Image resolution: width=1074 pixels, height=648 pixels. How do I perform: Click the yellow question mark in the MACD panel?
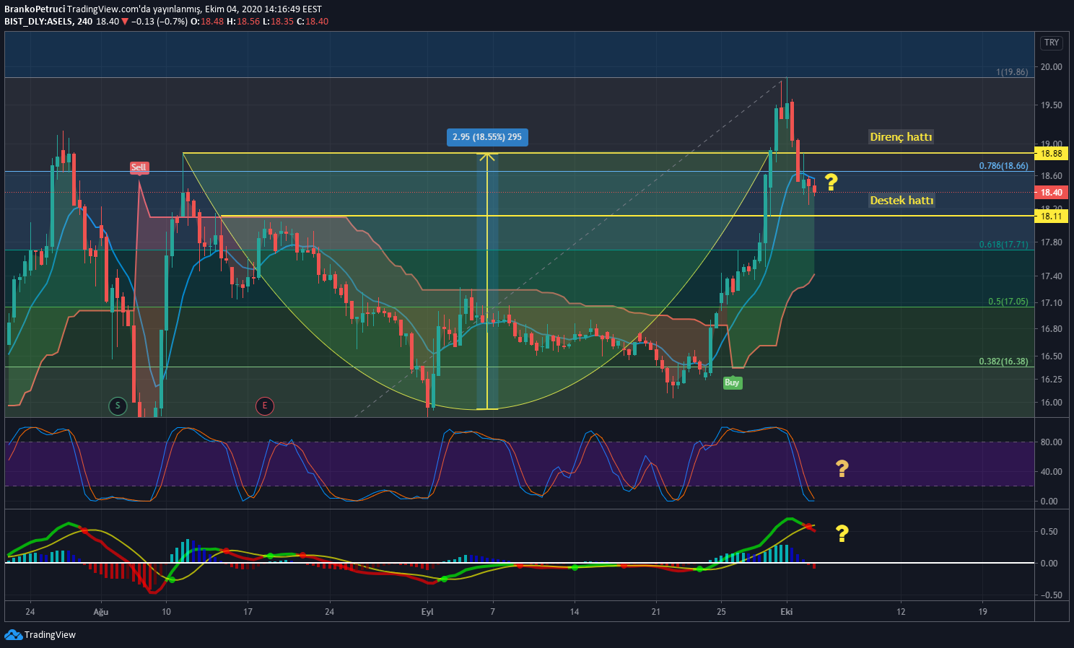(x=842, y=533)
